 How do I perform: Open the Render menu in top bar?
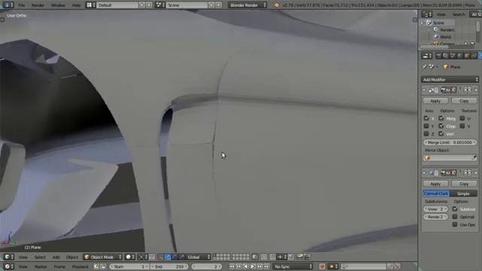point(38,5)
